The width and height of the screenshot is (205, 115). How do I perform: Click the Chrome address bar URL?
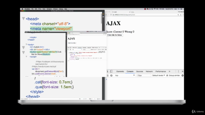[x=125, y=15]
